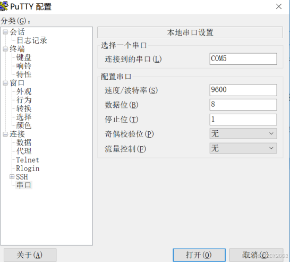Select Telnet in category tree

(x=28, y=159)
